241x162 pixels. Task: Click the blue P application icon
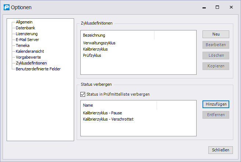7,7
